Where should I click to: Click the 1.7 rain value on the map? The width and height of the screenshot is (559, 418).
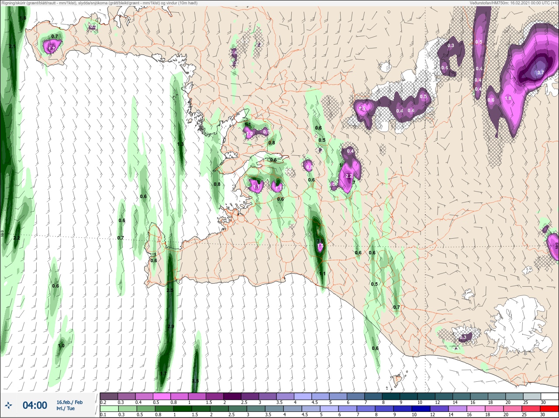(x=163, y=374)
